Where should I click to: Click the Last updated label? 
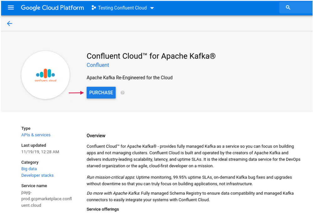33,145
